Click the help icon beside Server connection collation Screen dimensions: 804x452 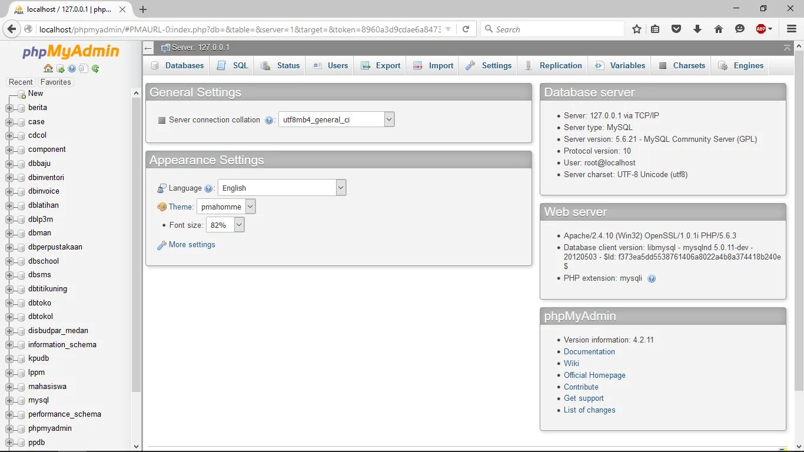(x=269, y=120)
